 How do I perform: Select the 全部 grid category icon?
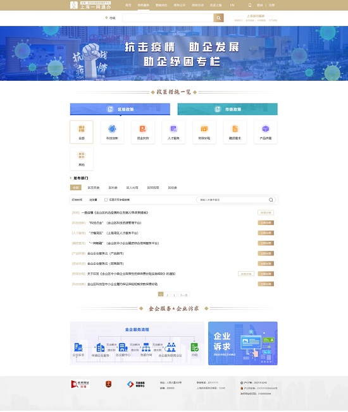(82, 129)
